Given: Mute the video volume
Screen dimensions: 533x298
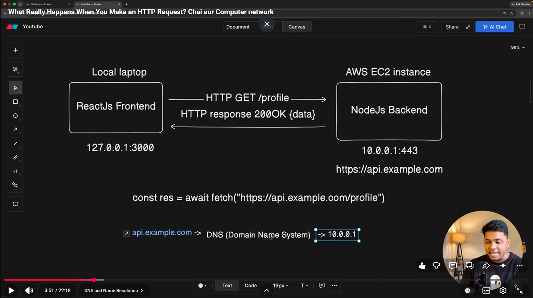Looking at the screenshot, I should coord(29,290).
